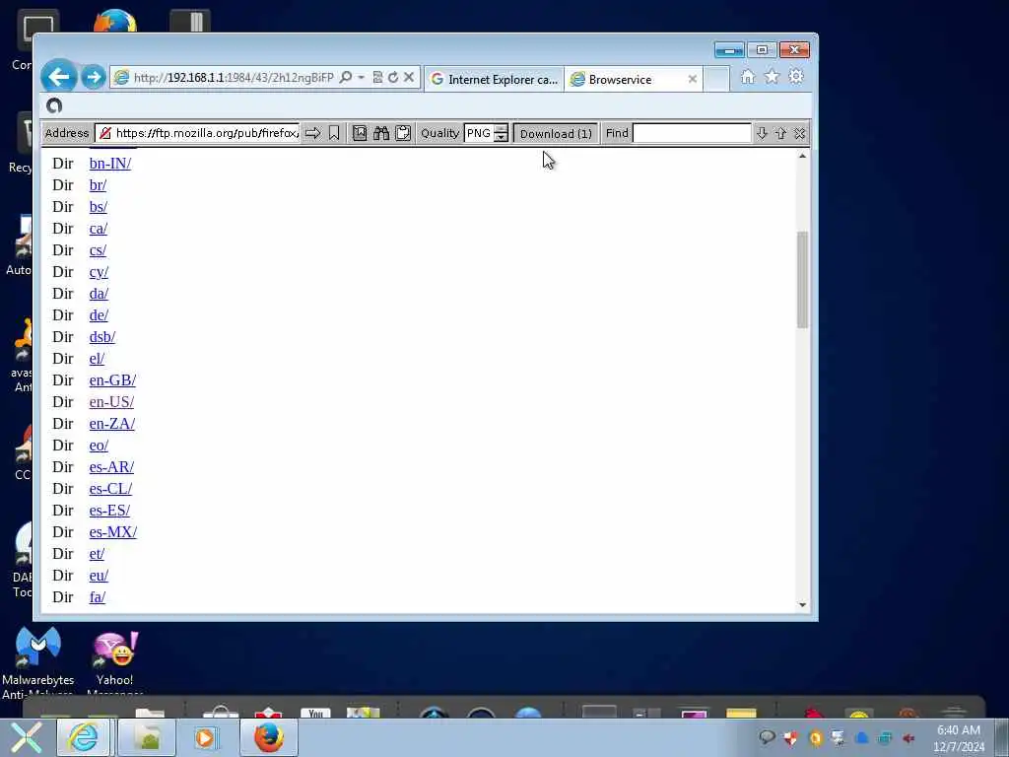Open the dsb/ directory link

coord(102,337)
